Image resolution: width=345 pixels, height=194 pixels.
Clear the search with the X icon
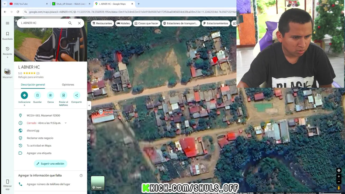(x=79, y=23)
